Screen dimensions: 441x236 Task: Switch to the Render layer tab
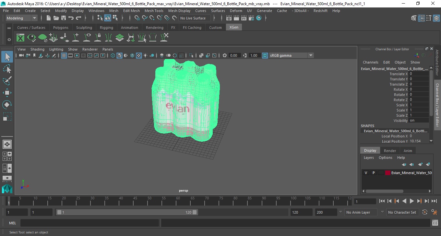tap(390, 151)
